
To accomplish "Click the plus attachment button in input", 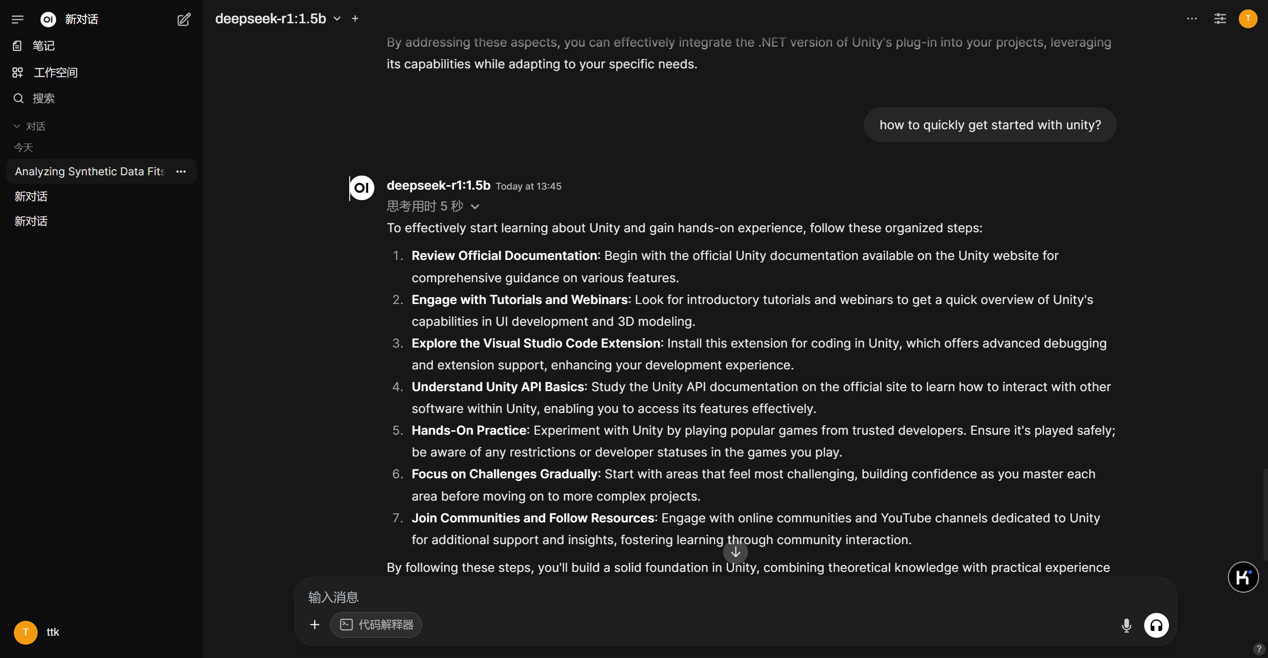I will [315, 625].
